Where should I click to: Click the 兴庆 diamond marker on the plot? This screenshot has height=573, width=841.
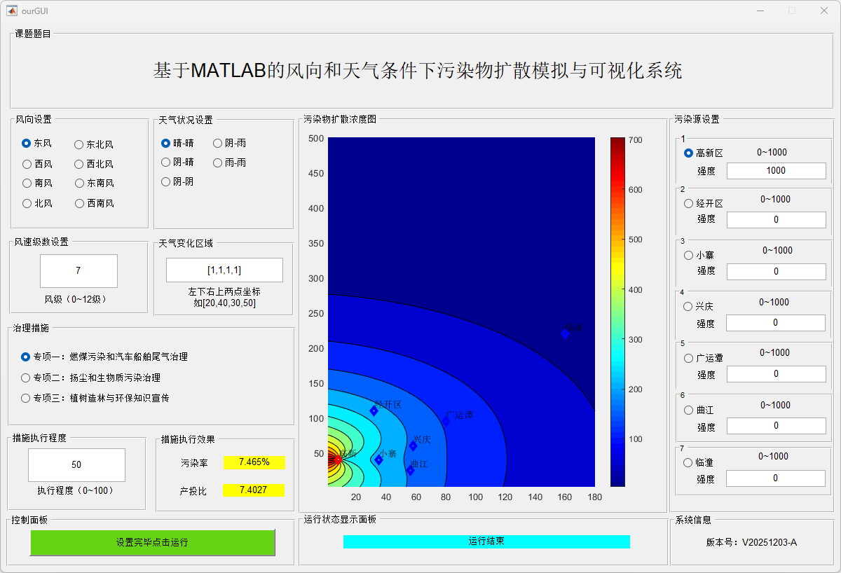pyautogui.click(x=413, y=446)
